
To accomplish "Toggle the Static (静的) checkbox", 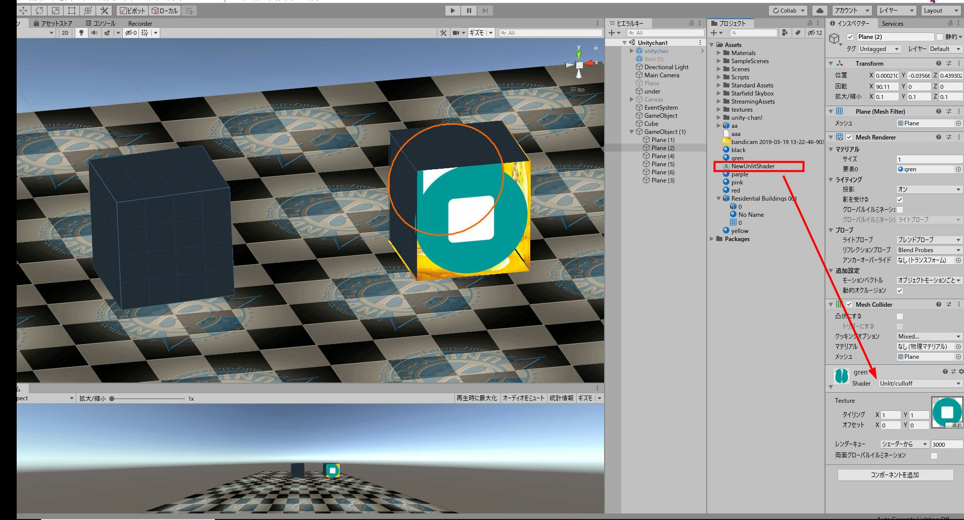I will click(x=940, y=37).
